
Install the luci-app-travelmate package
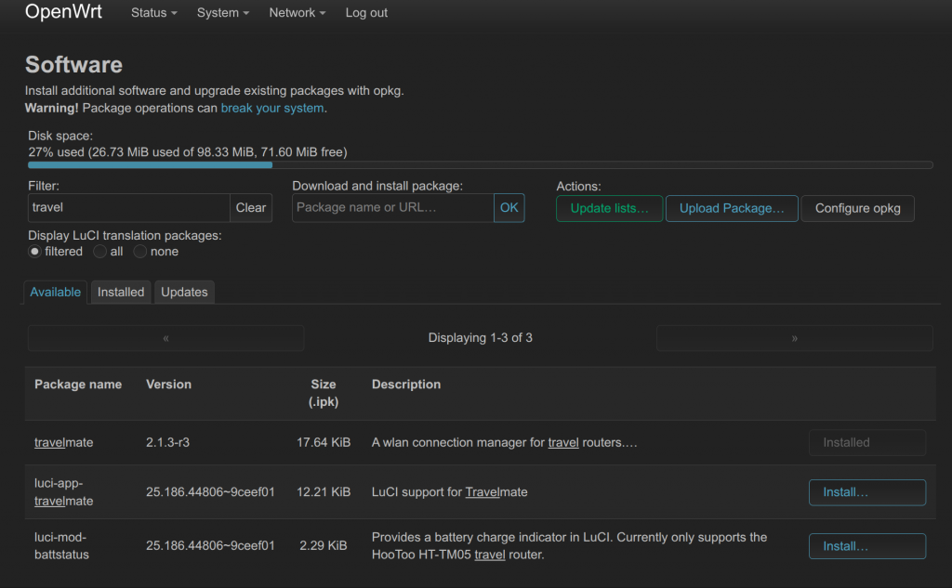pos(867,492)
